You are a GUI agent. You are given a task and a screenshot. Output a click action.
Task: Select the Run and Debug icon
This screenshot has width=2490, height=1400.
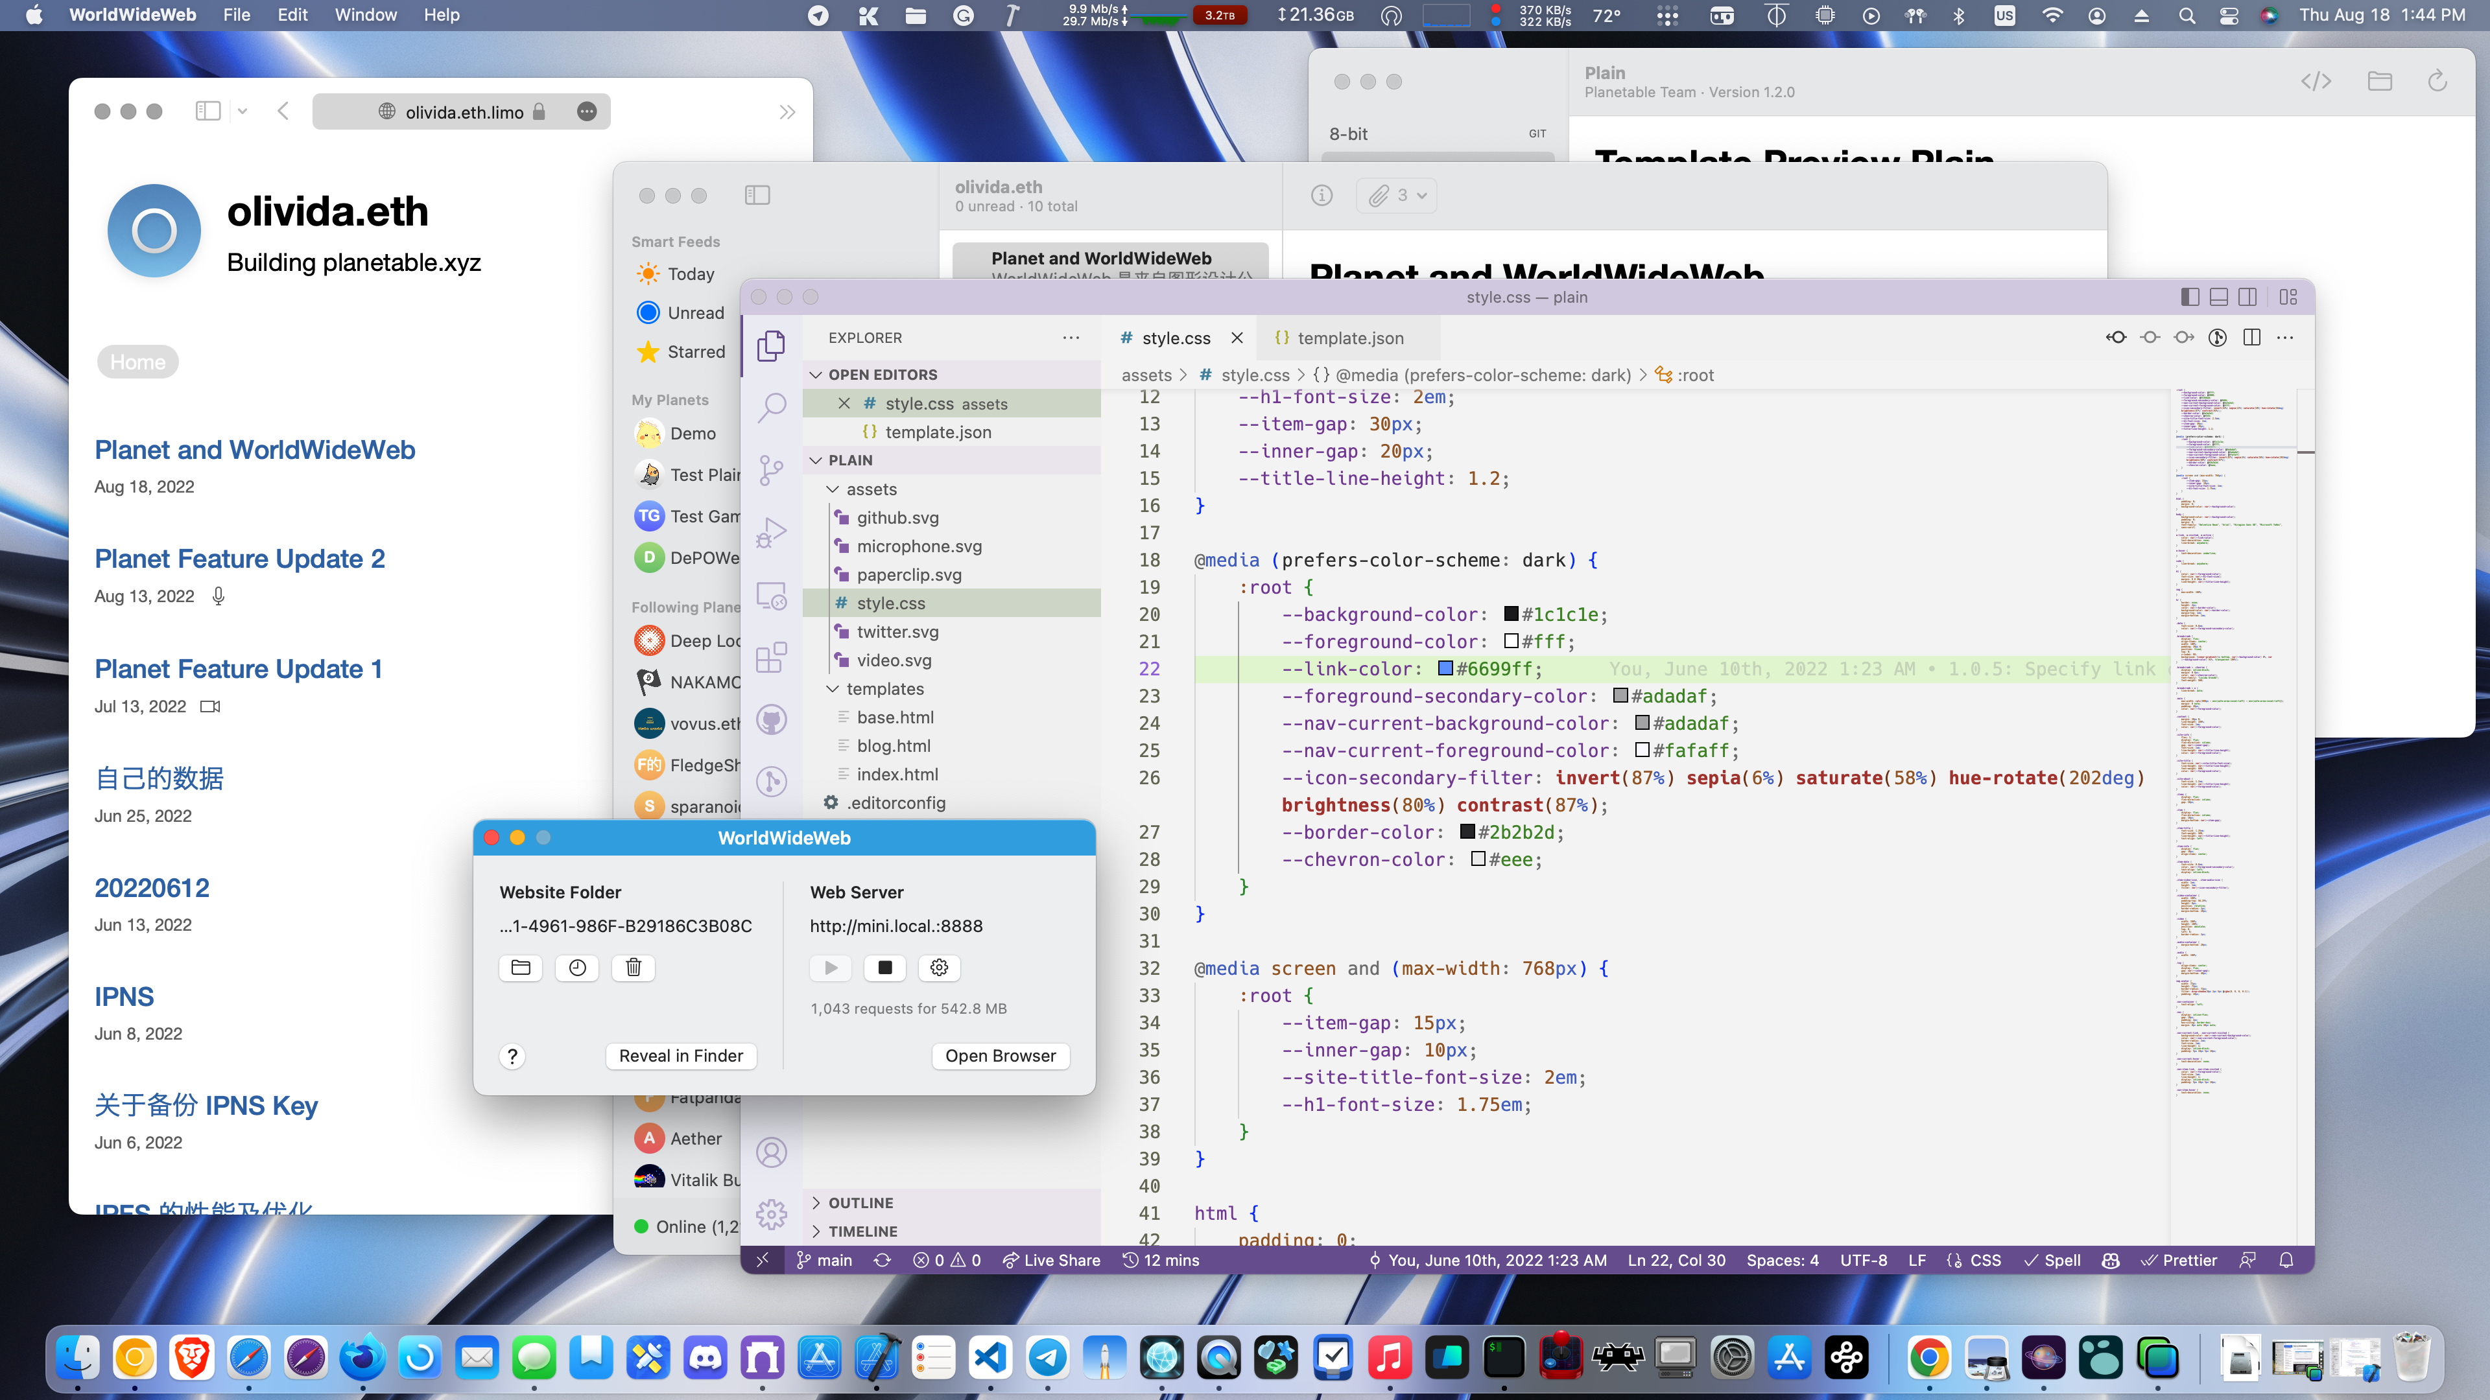click(x=772, y=530)
